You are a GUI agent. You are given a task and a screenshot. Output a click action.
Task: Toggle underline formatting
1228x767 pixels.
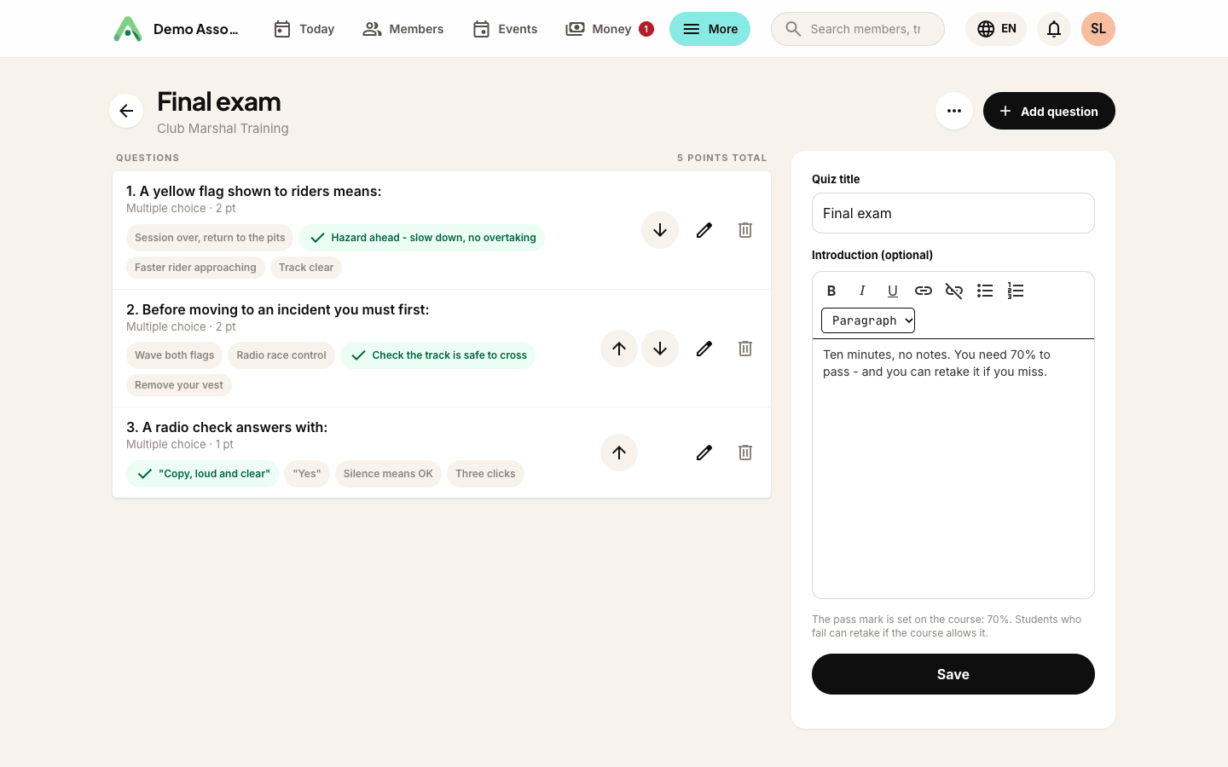(x=893, y=291)
